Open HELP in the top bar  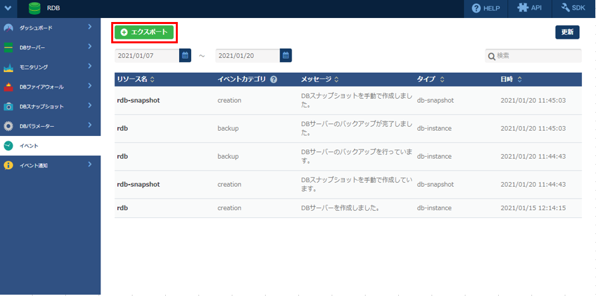click(x=485, y=9)
